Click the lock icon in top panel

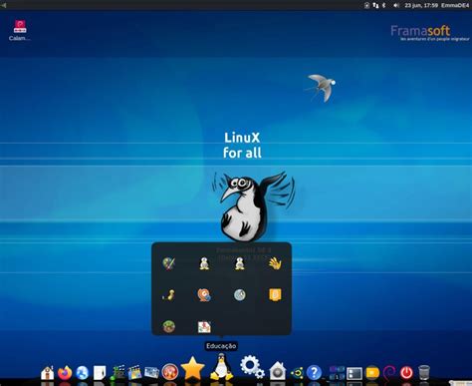366,5
